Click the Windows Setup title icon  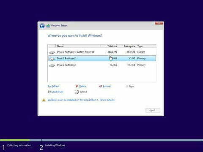[x=48, y=26]
